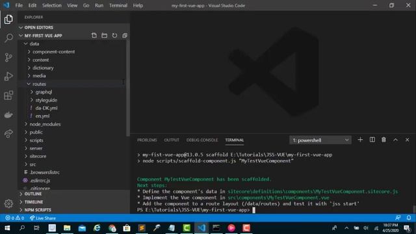Screen dimensions: 416x234
Task: Collapse the OPEN EDITORS section
Action: (x=73, y=27)
